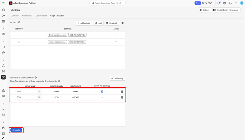Click the Identities page heading
Image resolution: width=245 pixels, height=140 pixels.
pos(15,10)
